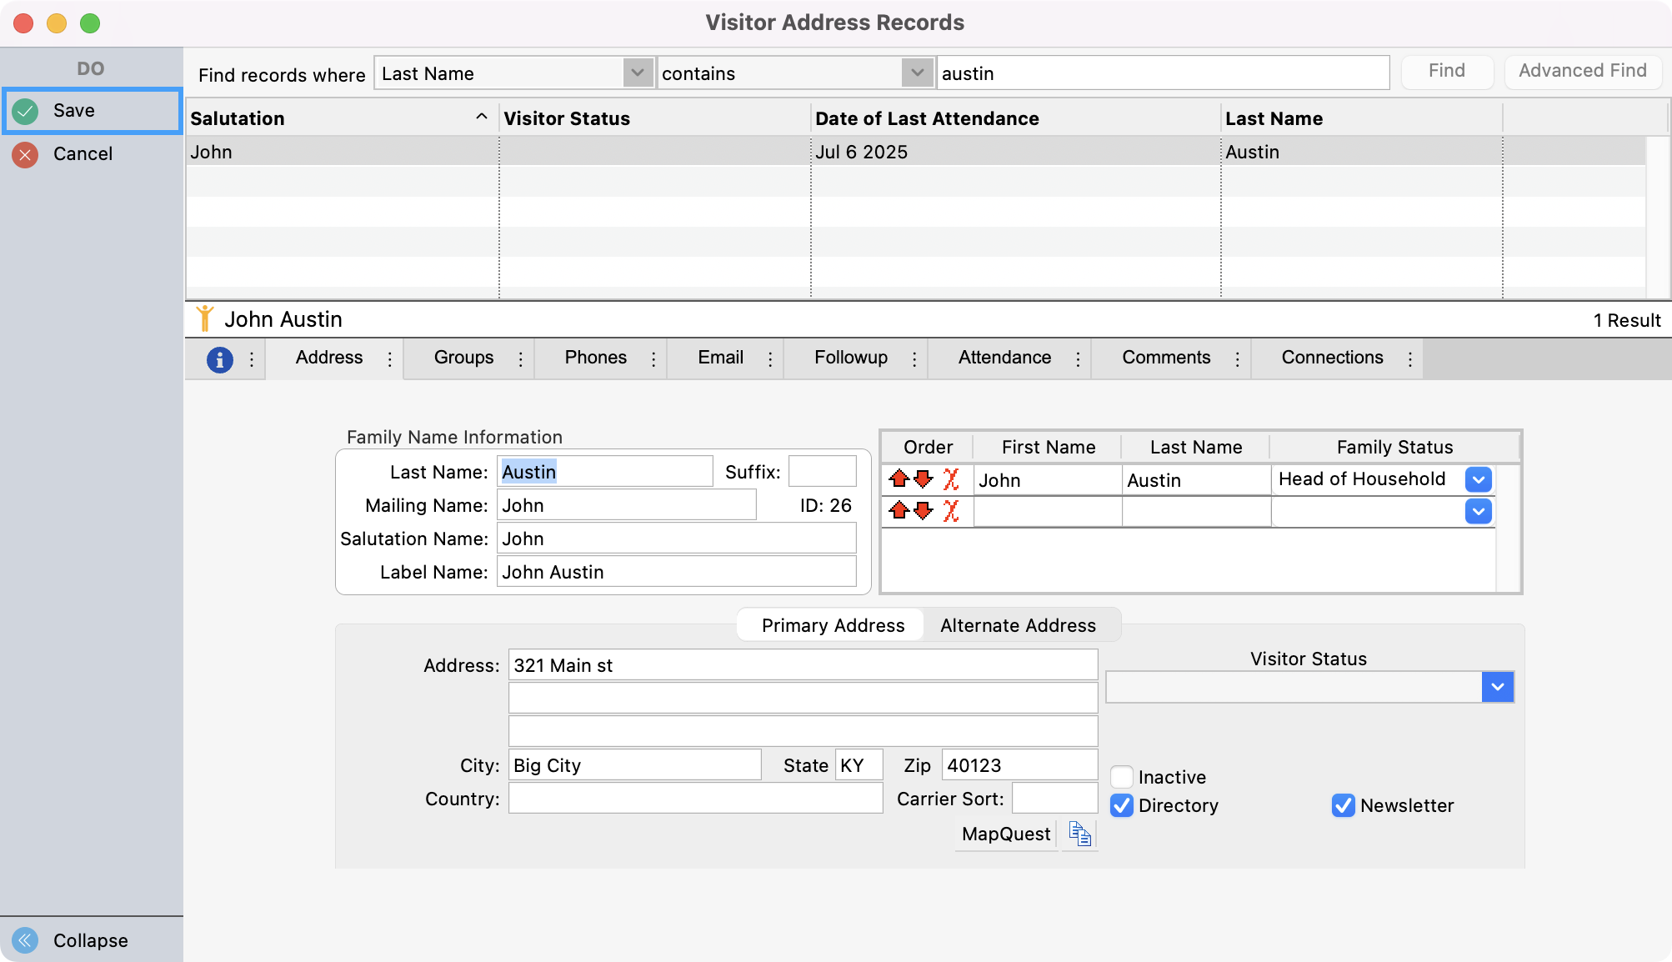Click the Mailing Name input field
The image size is (1672, 962).
(x=626, y=504)
